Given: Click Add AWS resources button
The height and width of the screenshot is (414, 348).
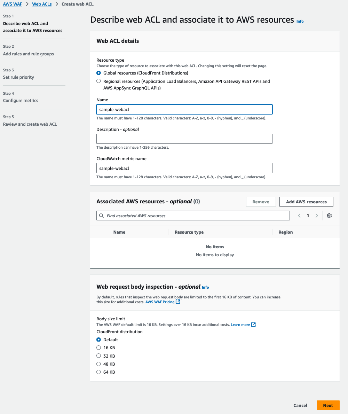Looking at the screenshot, I should pyautogui.click(x=306, y=202).
